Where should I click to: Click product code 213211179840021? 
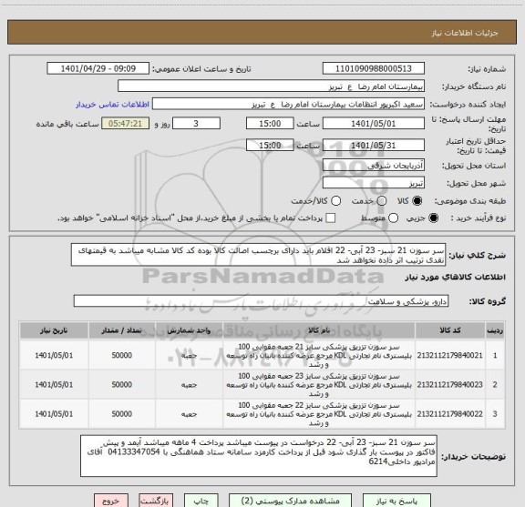pyautogui.click(x=449, y=355)
